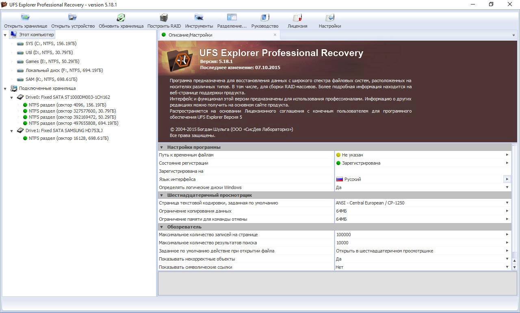Click arrow for default file open action
The width and height of the screenshot is (520, 313).
click(507, 251)
